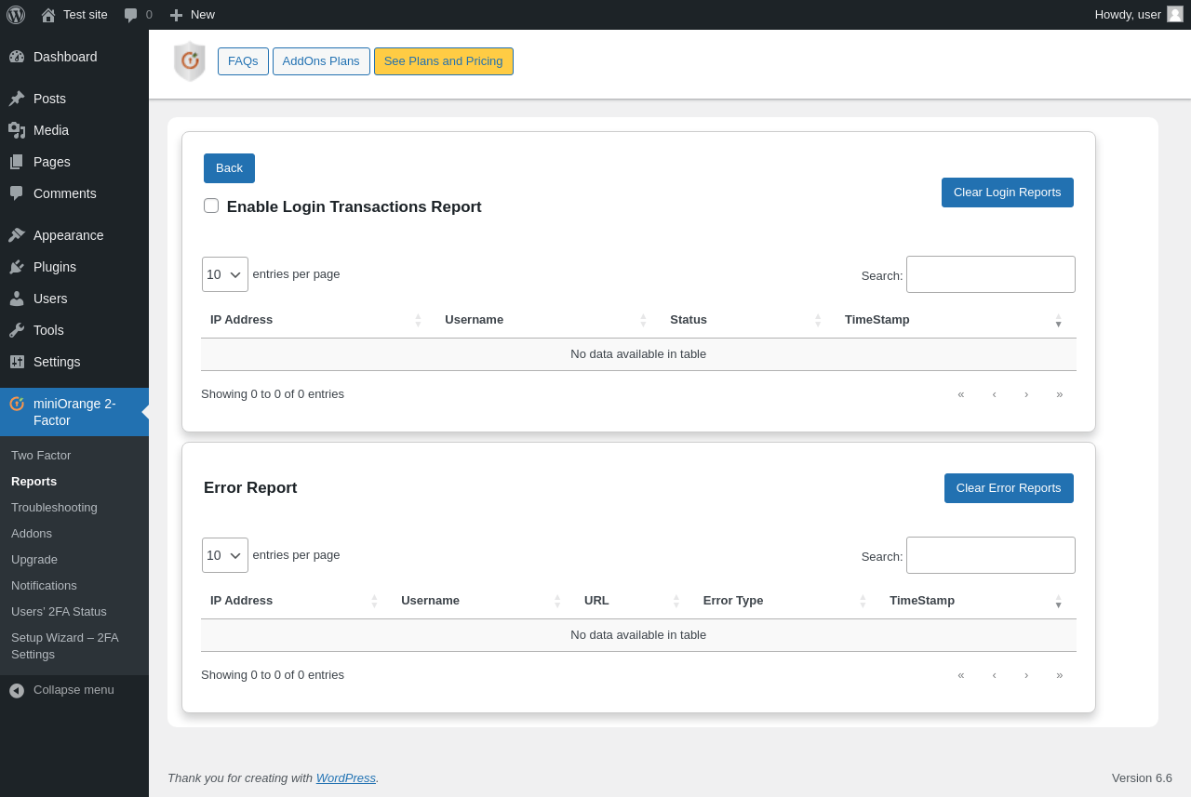The height and width of the screenshot is (797, 1191).
Task: Open Tools via its wrench icon
Action: tap(17, 330)
